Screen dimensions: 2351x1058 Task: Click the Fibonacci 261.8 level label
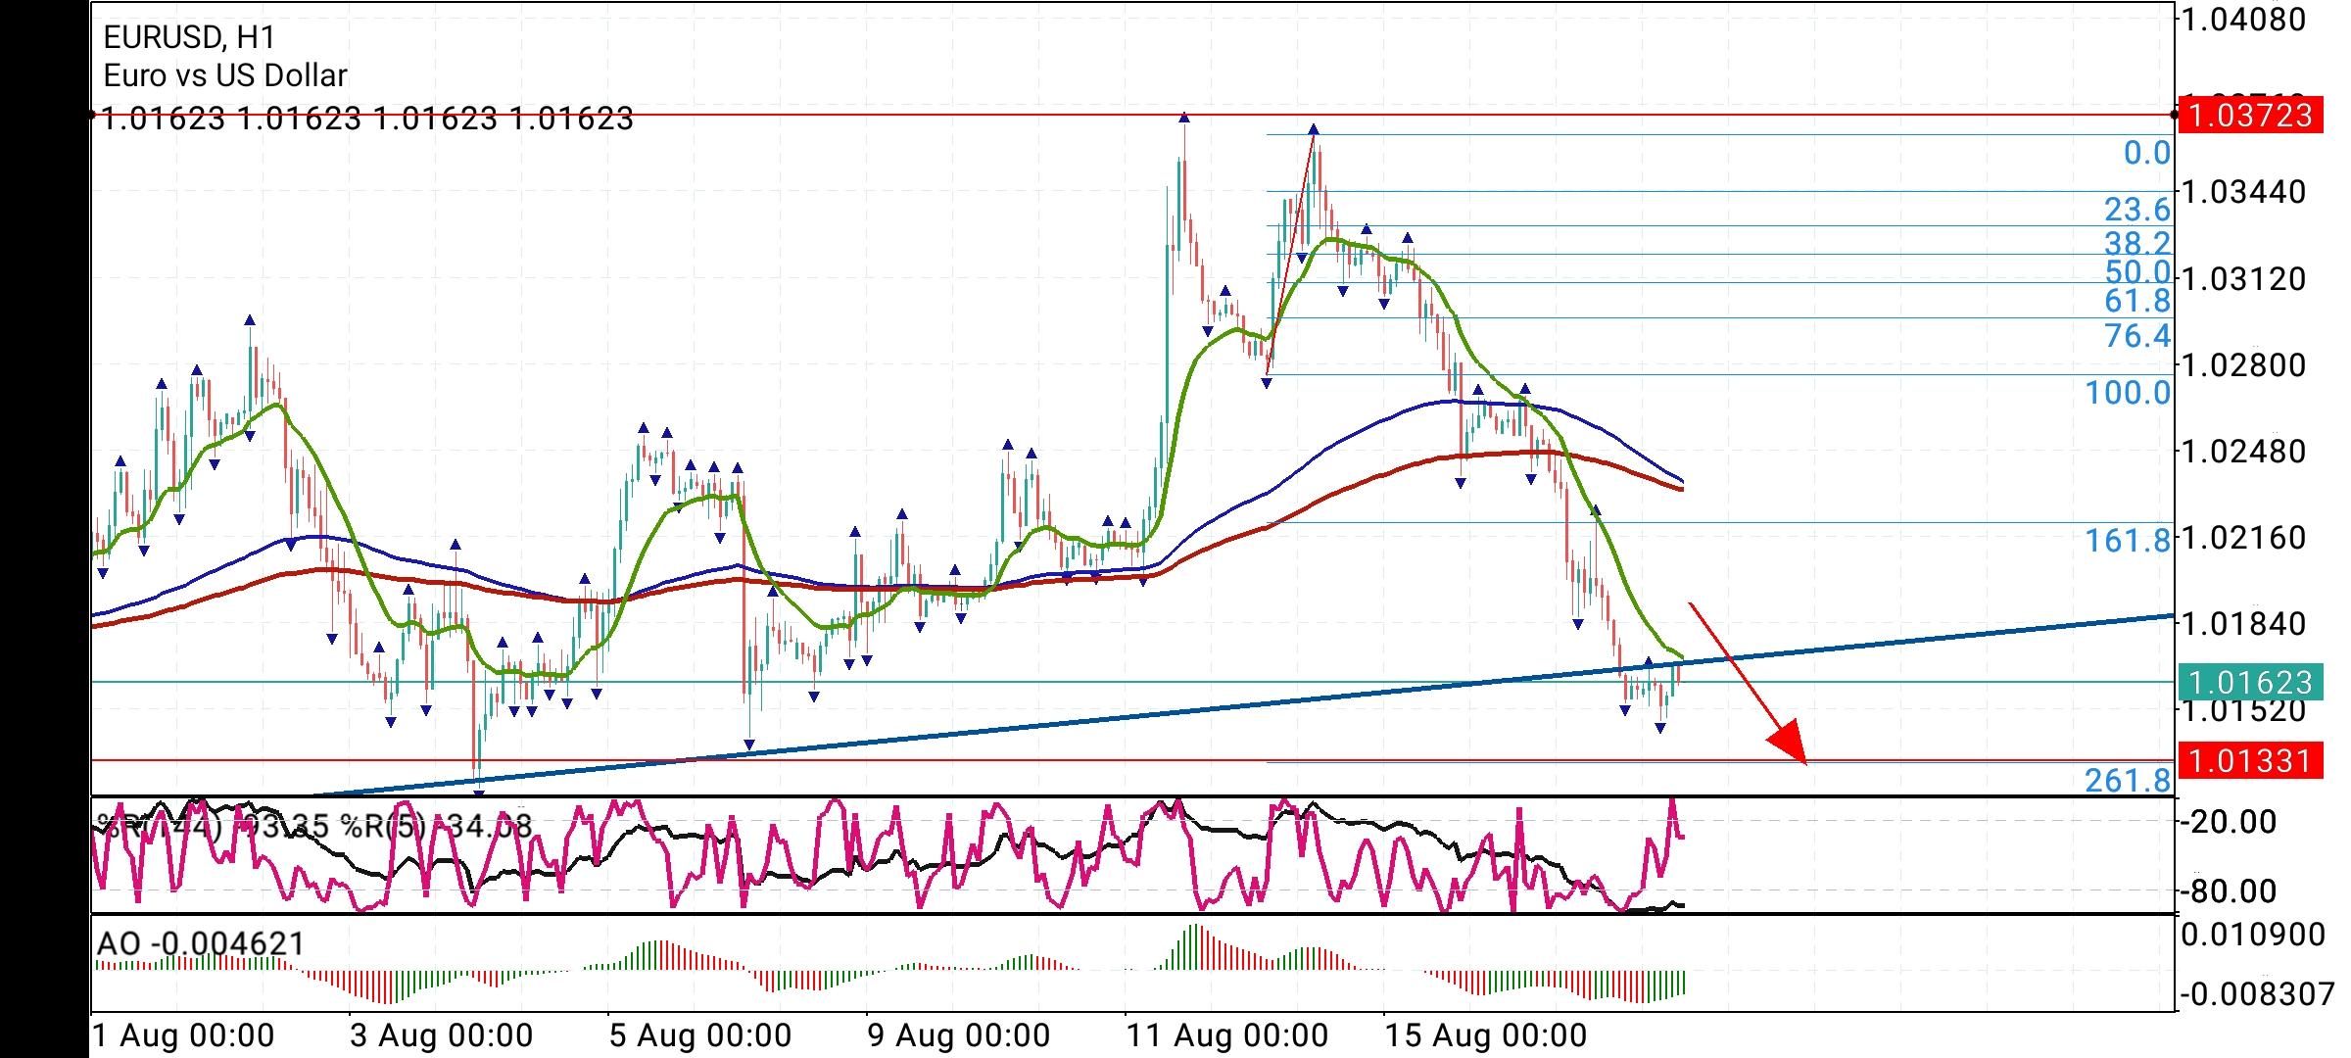click(2128, 781)
